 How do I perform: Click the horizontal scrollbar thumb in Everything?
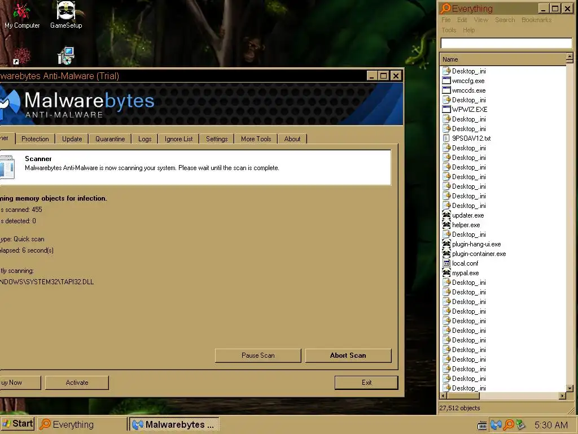click(x=463, y=396)
